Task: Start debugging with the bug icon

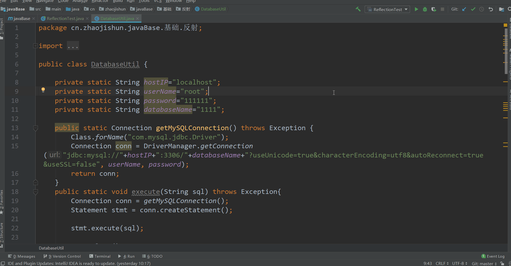Action: pyautogui.click(x=425, y=9)
